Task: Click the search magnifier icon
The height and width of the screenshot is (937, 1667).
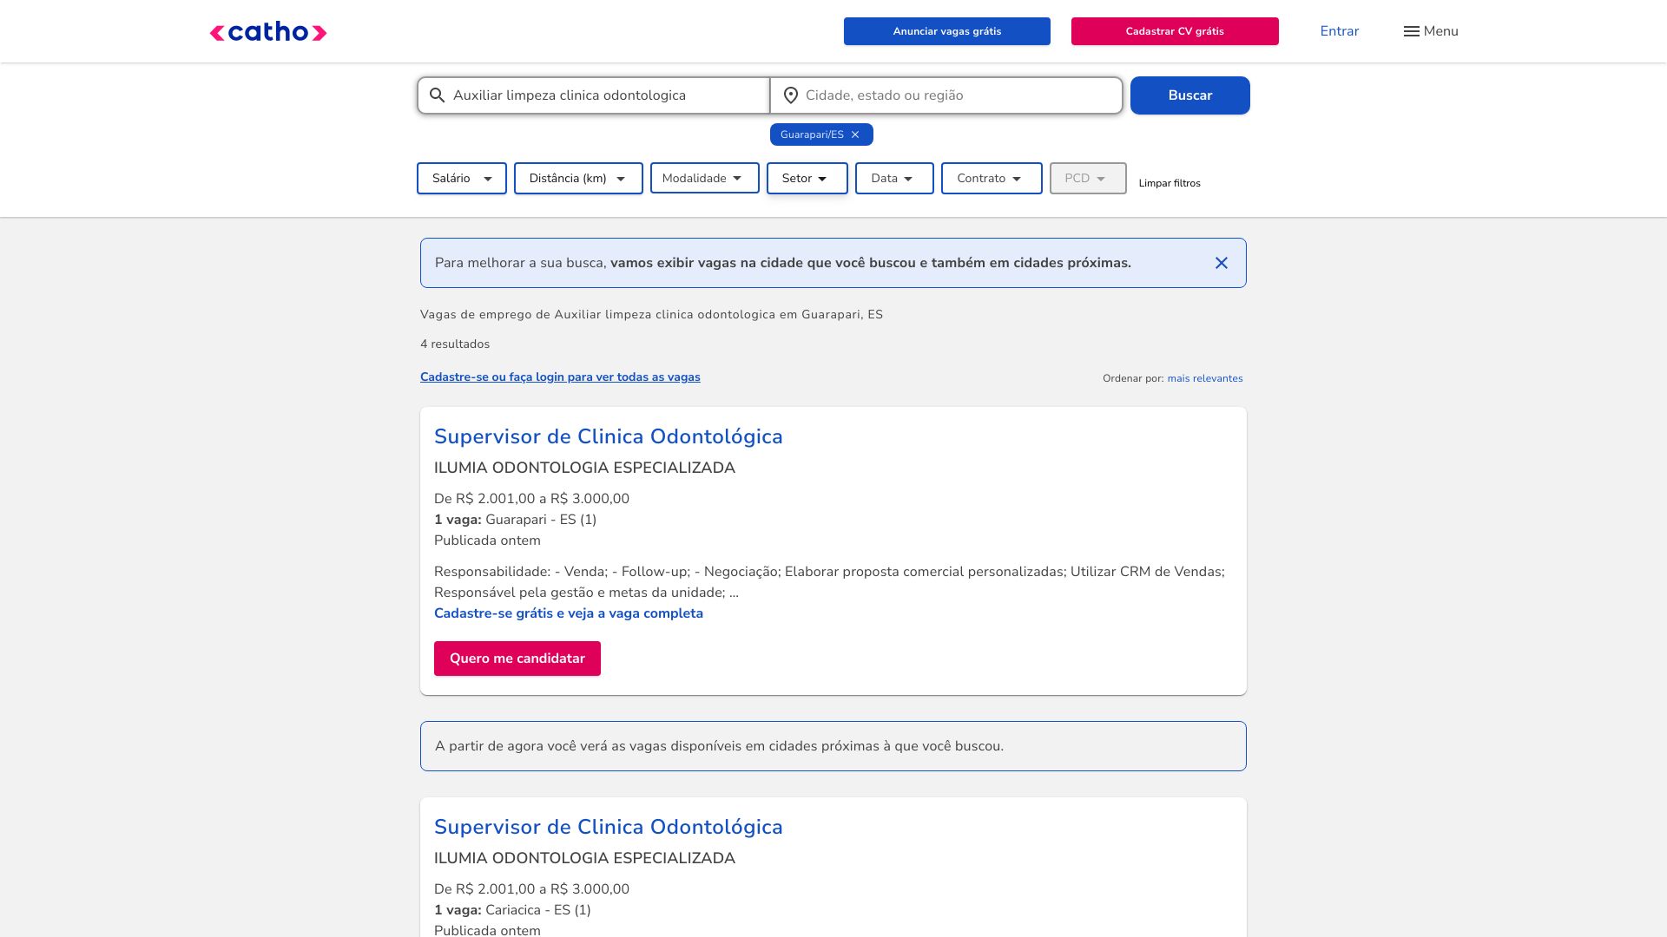Action: [x=438, y=95]
